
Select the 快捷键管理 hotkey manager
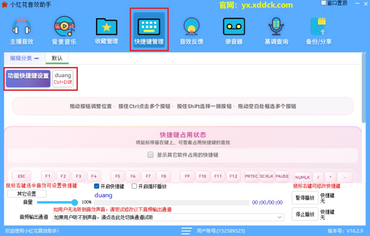click(x=149, y=29)
